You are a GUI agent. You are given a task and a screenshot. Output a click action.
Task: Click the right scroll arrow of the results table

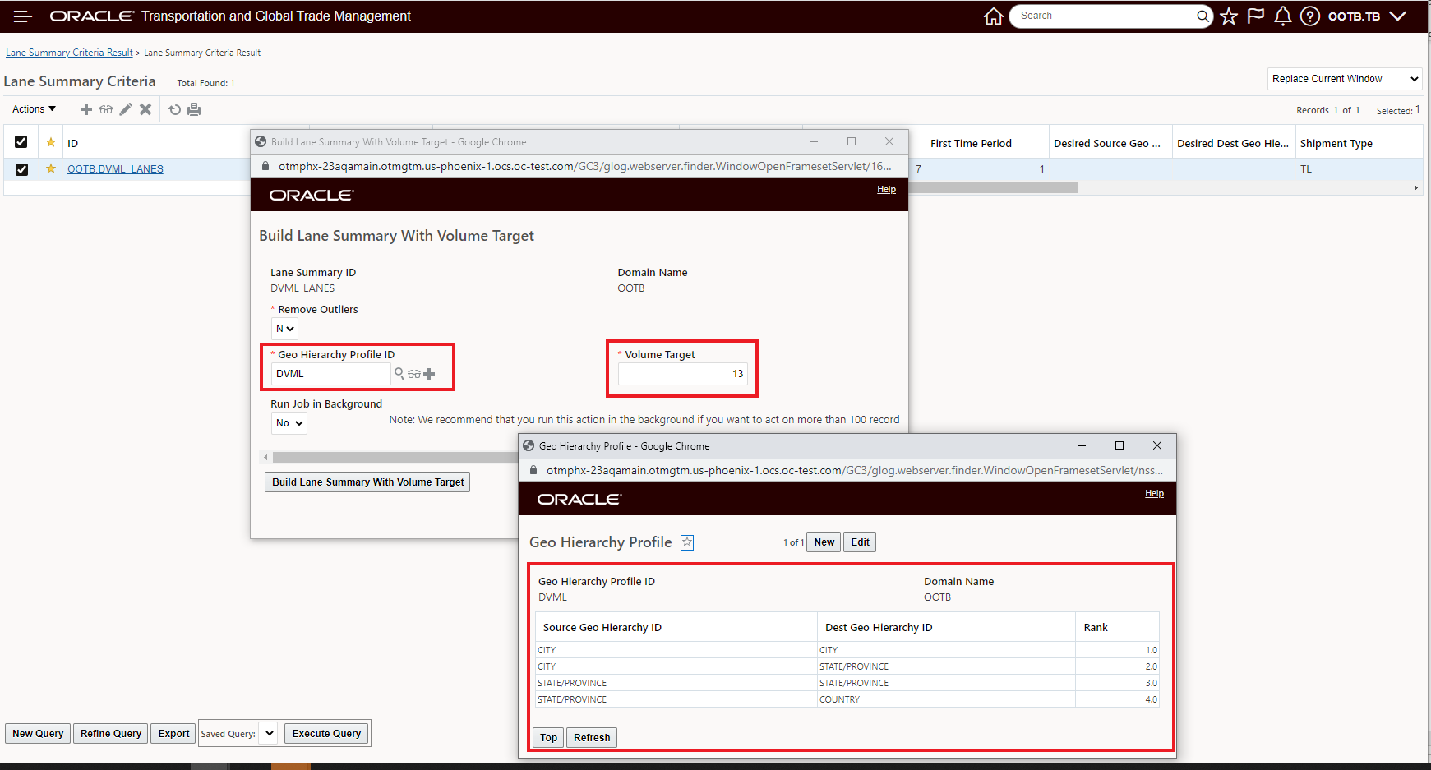1415,188
